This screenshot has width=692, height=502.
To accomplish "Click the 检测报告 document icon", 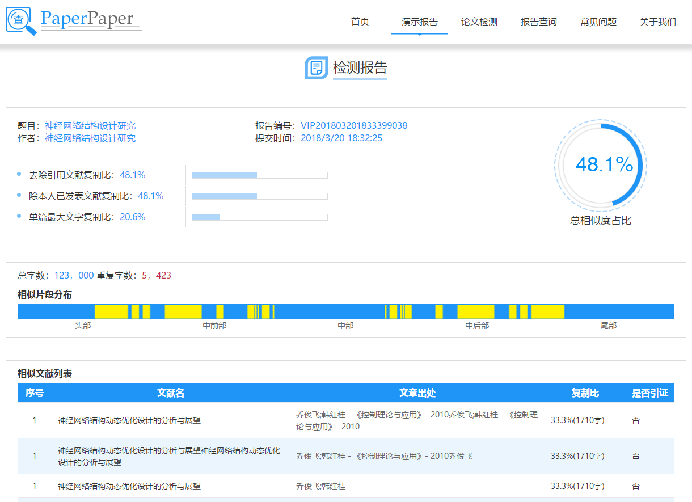I will click(x=316, y=68).
